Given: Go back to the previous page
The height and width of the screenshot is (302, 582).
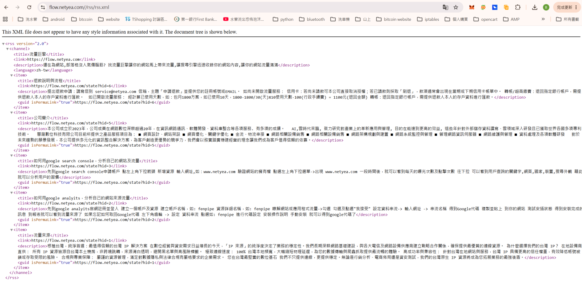Looking at the screenshot, I should [6, 7].
